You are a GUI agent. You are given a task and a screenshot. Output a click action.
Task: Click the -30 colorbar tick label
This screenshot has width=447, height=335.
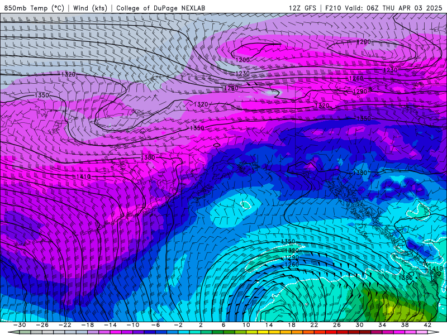pos(20,325)
